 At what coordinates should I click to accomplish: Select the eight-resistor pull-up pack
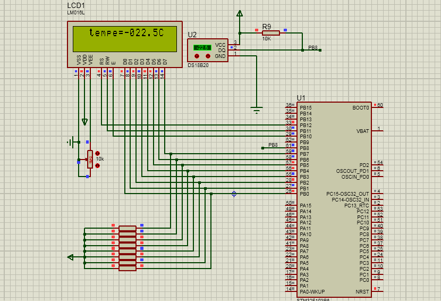[128, 248]
